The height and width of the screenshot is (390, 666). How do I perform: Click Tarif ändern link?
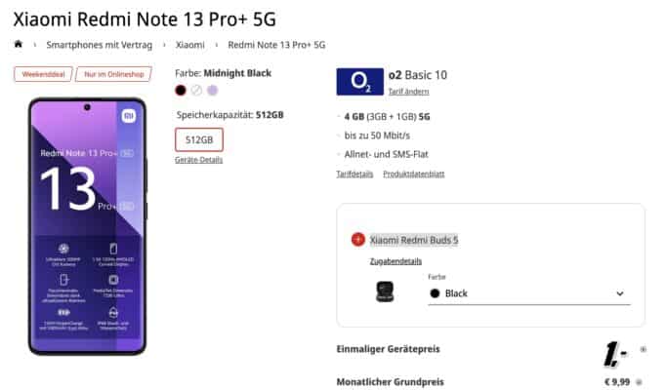point(408,92)
